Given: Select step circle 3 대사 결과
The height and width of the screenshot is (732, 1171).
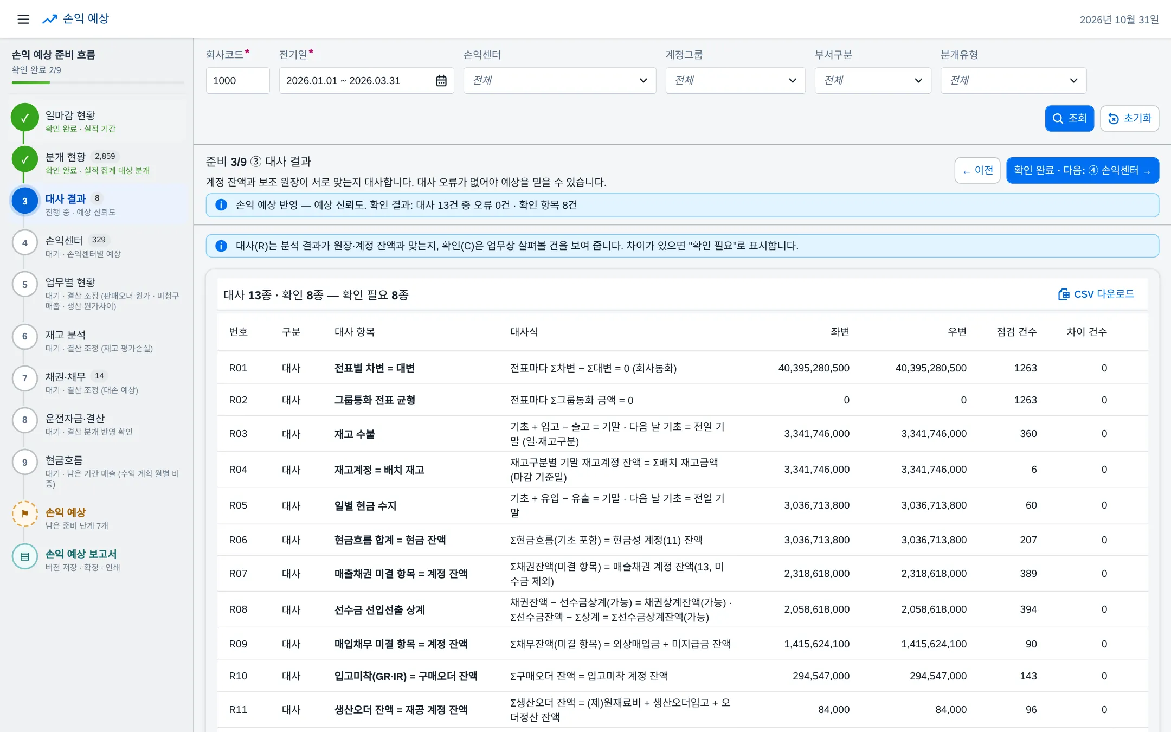Looking at the screenshot, I should (25, 201).
